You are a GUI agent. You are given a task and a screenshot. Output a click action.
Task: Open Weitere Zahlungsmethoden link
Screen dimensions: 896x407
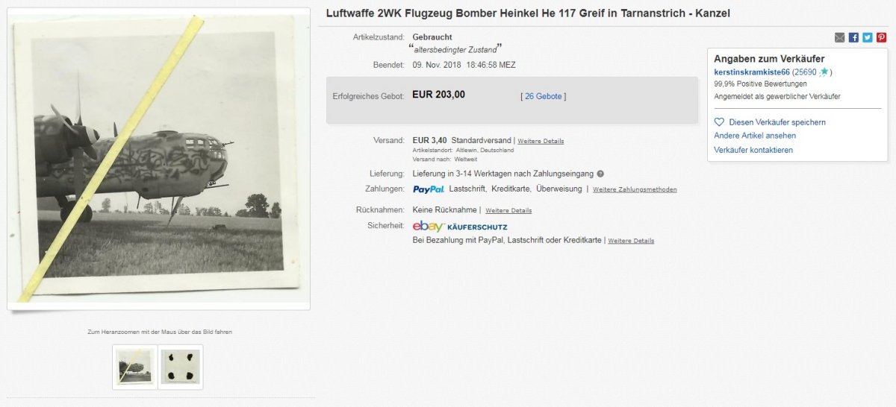[x=635, y=189]
